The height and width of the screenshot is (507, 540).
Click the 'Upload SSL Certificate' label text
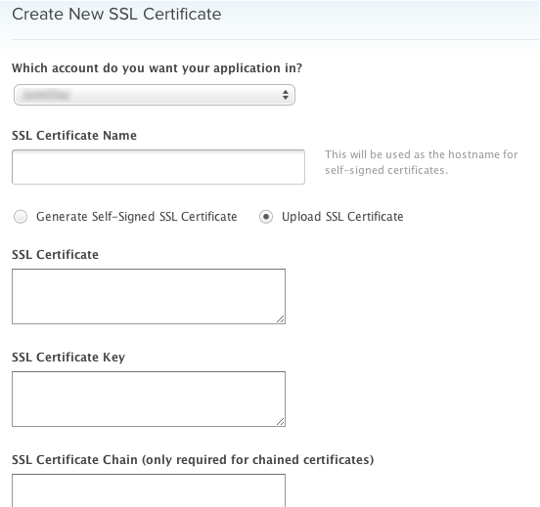(x=342, y=217)
